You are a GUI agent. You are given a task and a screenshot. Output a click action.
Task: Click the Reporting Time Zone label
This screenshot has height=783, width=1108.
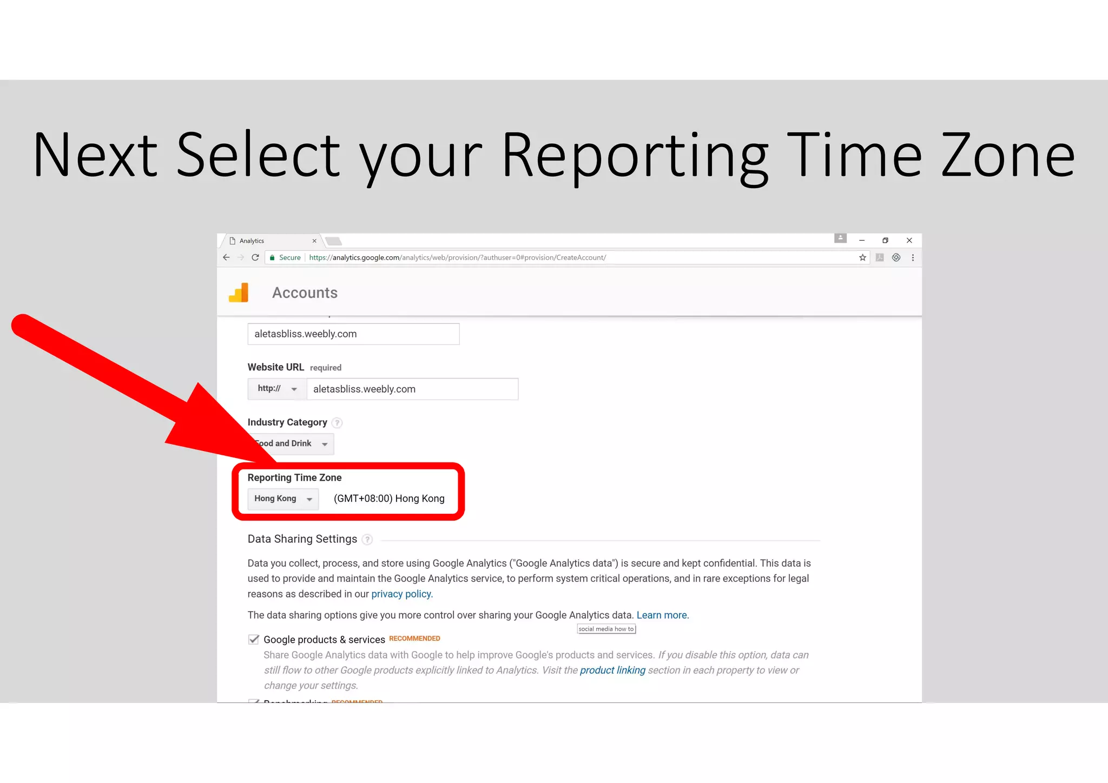pos(294,477)
